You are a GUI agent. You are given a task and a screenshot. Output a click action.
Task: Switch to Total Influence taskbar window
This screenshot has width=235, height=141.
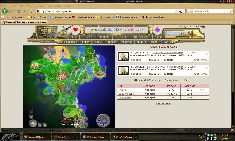[125, 137]
